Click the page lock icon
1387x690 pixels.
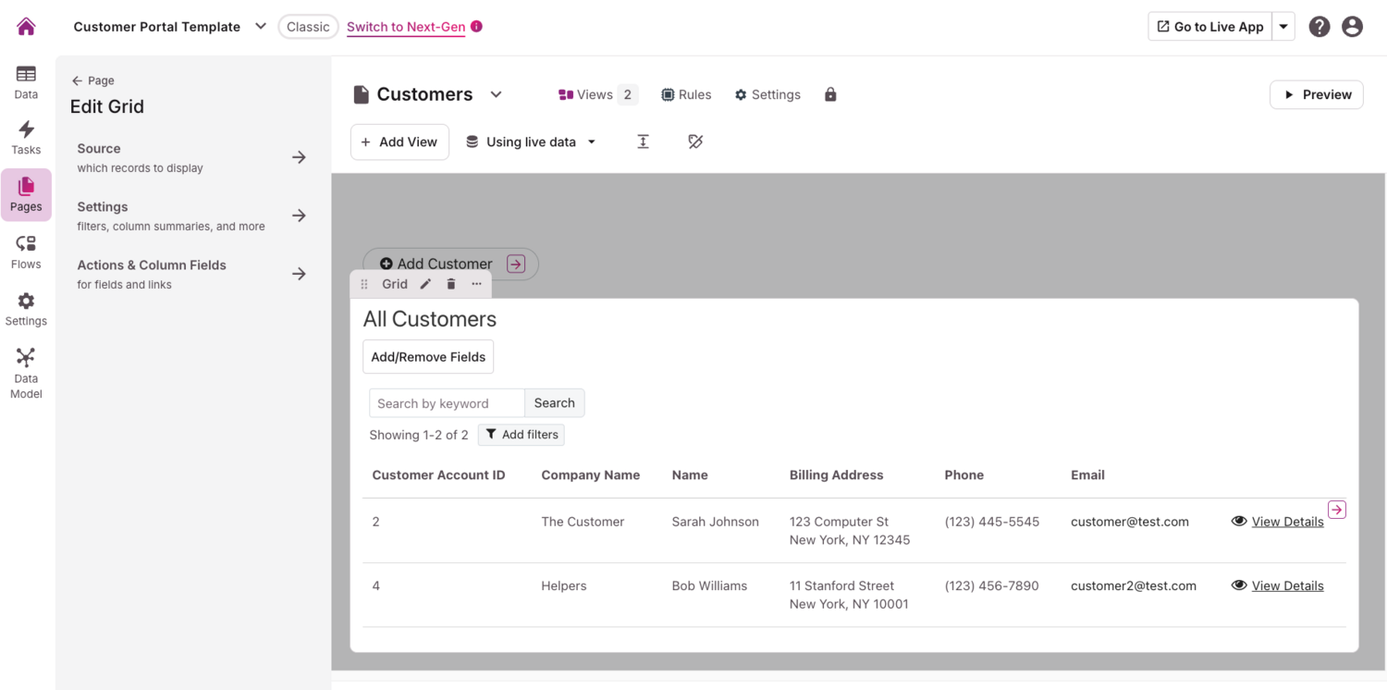(x=830, y=94)
